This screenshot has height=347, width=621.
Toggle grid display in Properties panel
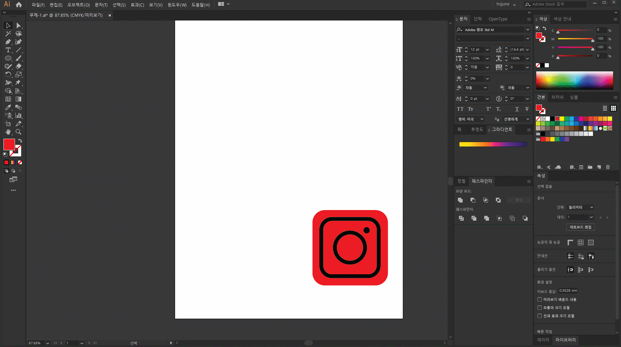click(x=581, y=242)
